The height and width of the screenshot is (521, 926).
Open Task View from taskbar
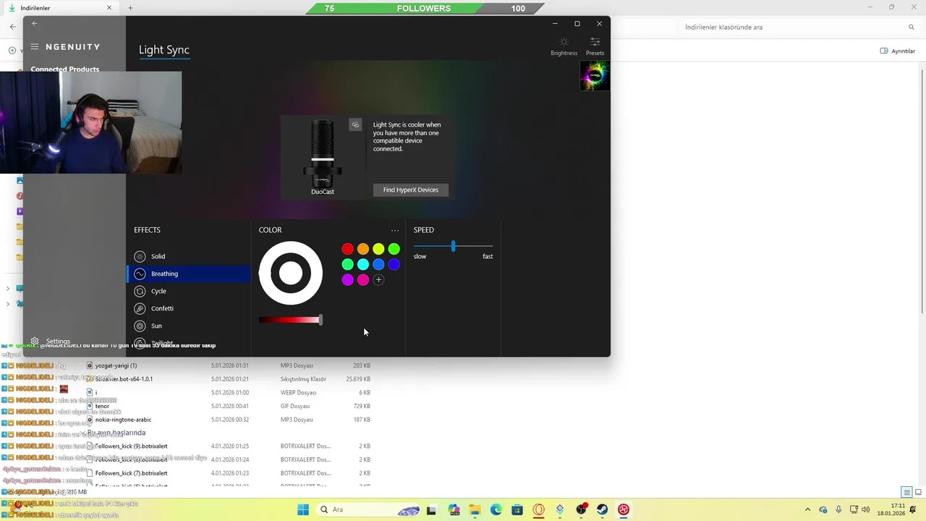(432, 509)
